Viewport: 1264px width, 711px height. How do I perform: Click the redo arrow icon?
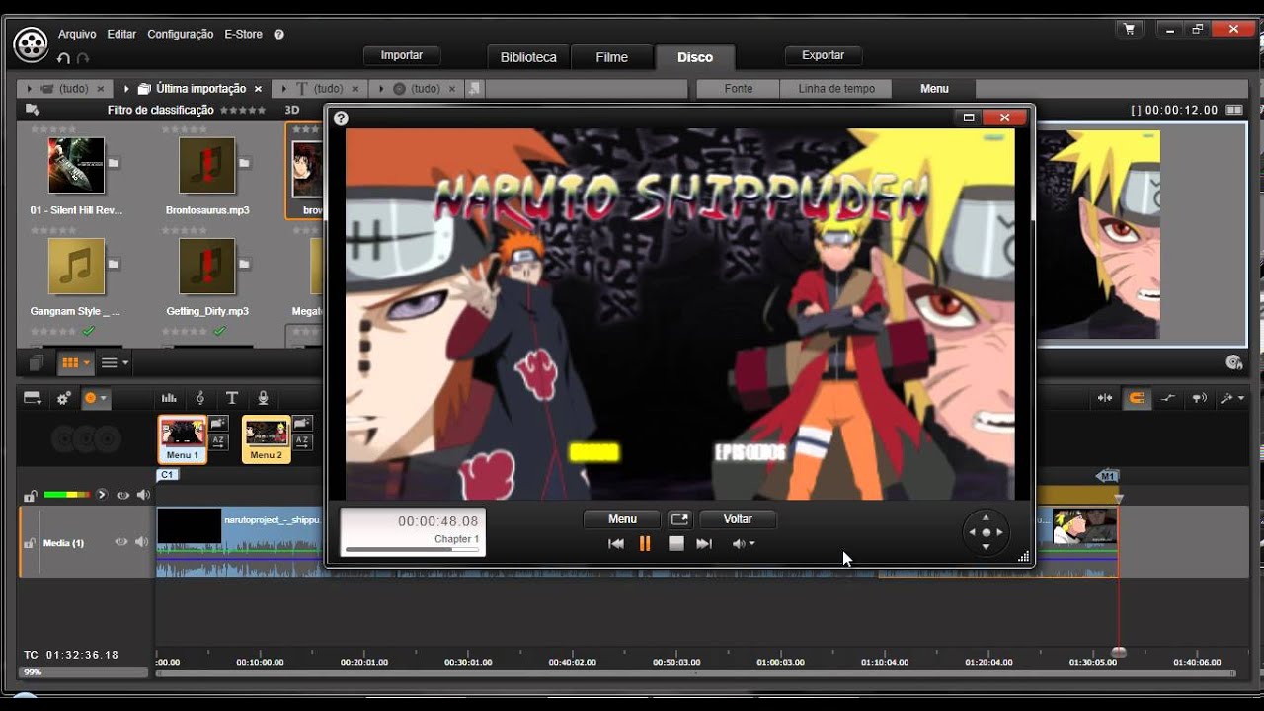[x=83, y=58]
